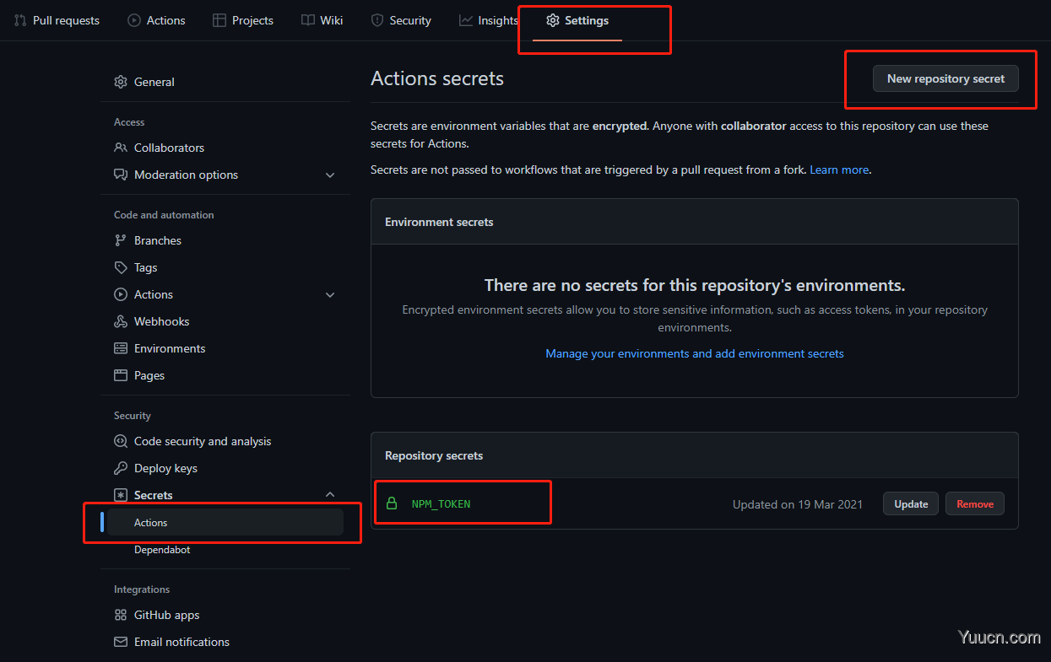
Task: Switch to the Insights tab
Action: click(489, 20)
